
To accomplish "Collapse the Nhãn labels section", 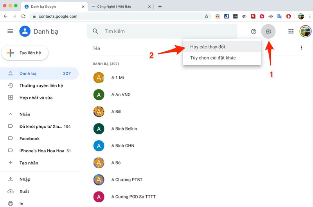I will coord(11,114).
